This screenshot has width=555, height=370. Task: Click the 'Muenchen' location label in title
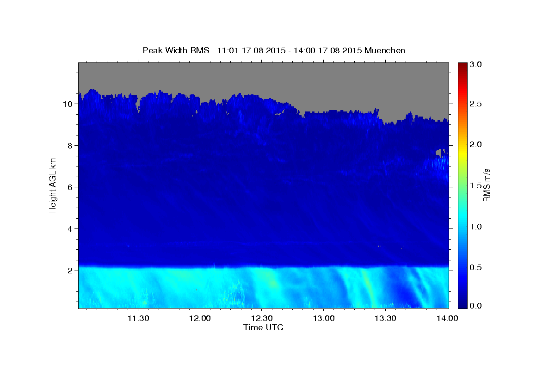(385, 50)
